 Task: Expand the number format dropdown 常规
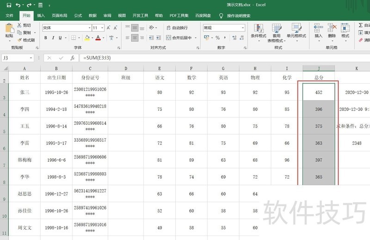242,28
